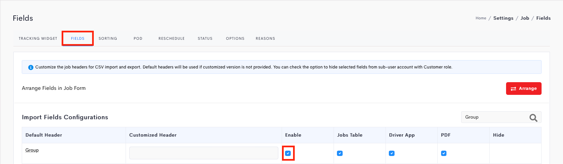This screenshot has width=563, height=164.
Task: Open the Tracking Widget tab
Action: pos(38,38)
